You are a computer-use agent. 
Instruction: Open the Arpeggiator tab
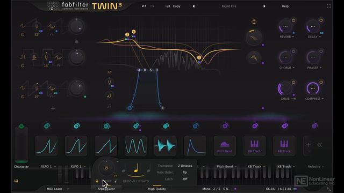pos(106,189)
